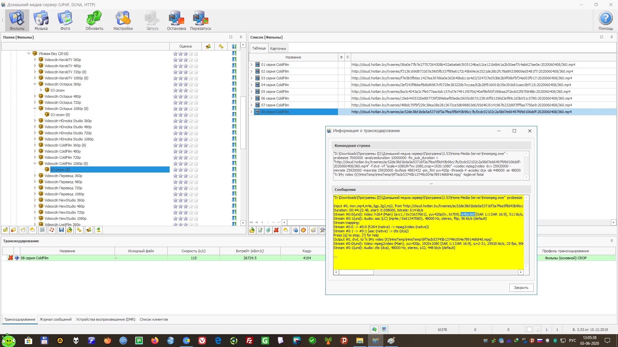Expand Videocdn NewStudio 1080p folder
618x347 pixels.
pos(35,218)
